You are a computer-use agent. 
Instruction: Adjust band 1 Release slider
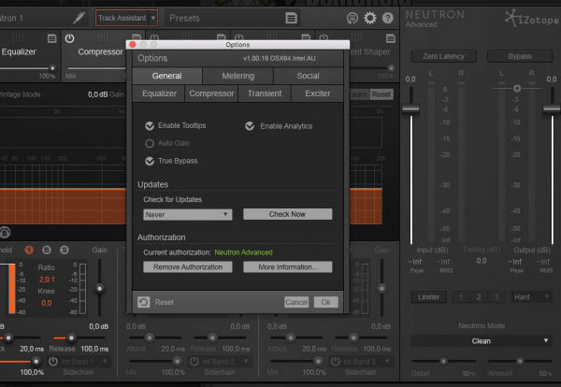tap(71, 337)
